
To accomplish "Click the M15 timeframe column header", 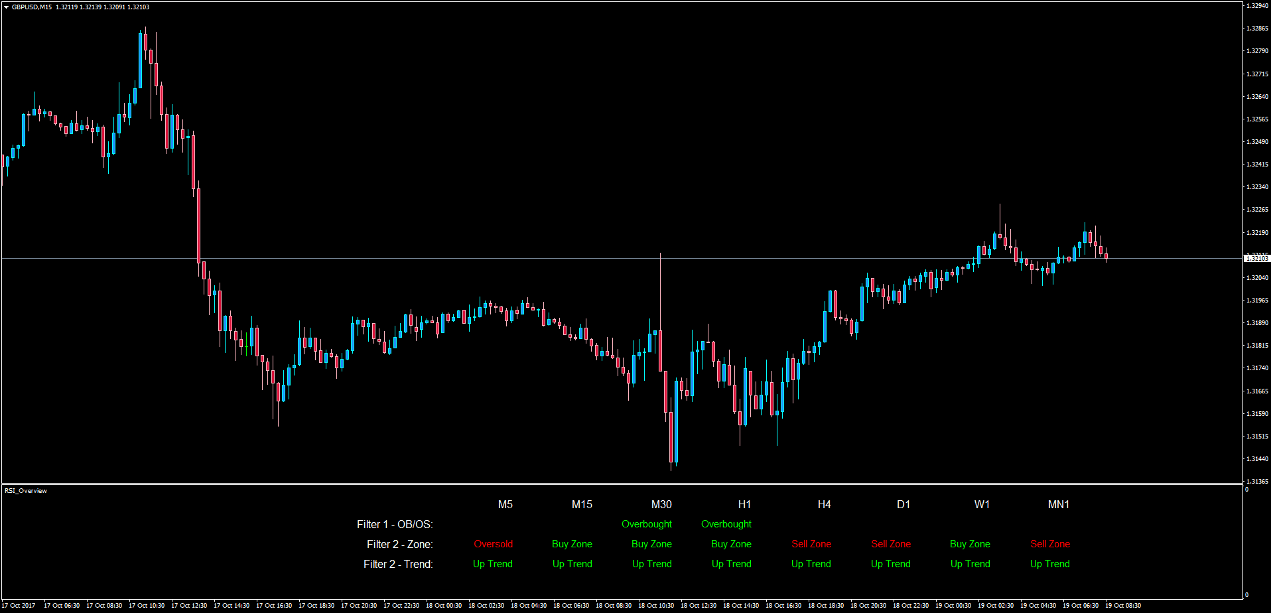I will [582, 505].
